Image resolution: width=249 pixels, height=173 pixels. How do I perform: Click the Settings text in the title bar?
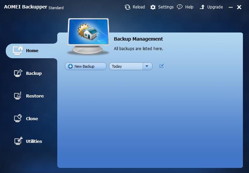166,7
